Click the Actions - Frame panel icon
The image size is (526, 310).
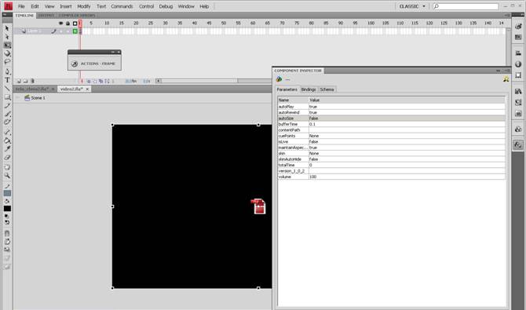[75, 64]
